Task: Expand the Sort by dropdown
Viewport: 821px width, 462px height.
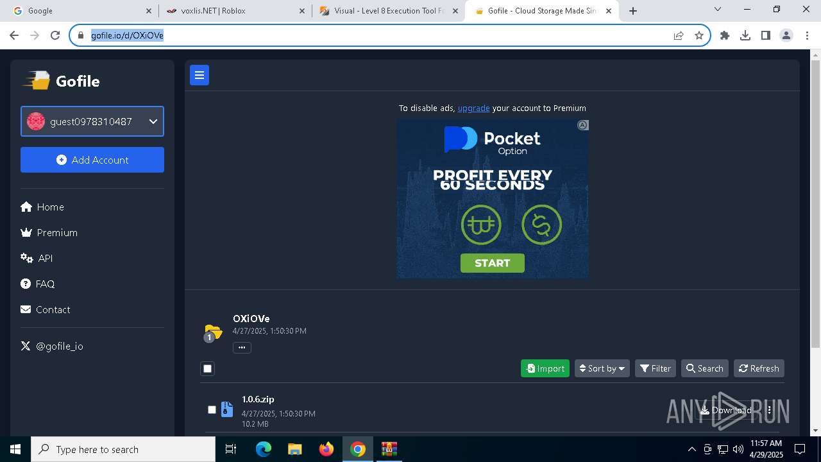Action: (x=602, y=368)
